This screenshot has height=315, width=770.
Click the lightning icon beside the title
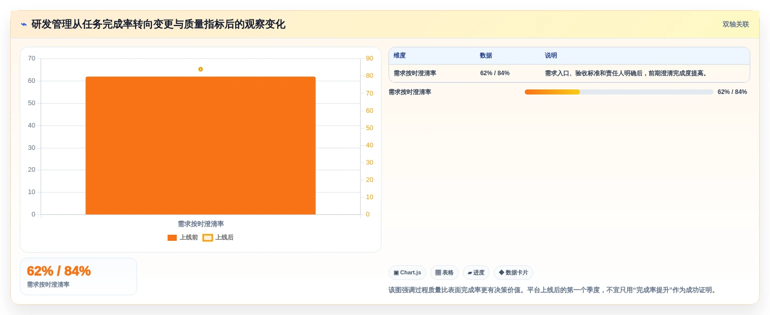click(x=24, y=24)
